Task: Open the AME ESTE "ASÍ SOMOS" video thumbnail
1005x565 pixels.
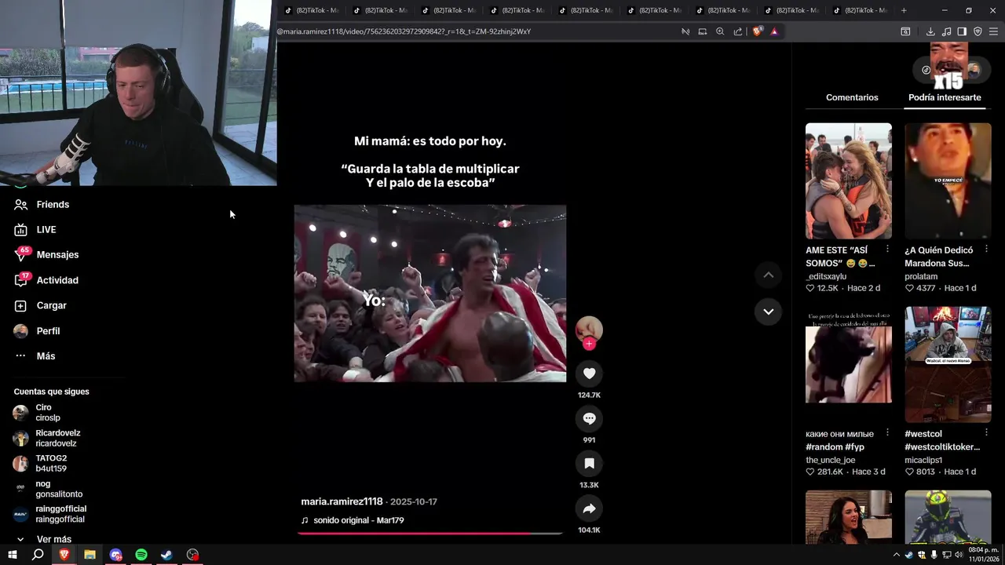Action: (849, 180)
